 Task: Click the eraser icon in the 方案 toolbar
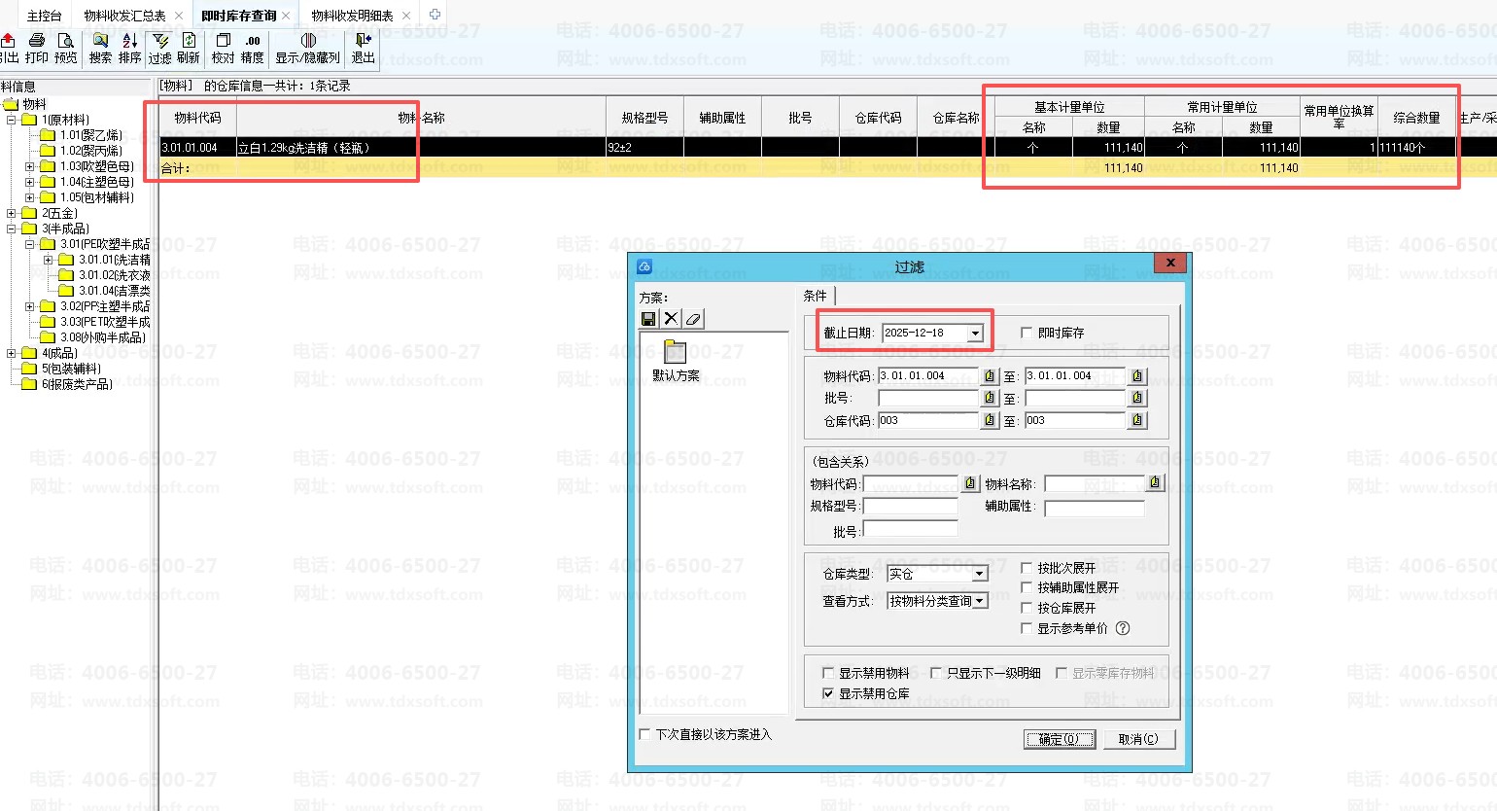pos(693,319)
